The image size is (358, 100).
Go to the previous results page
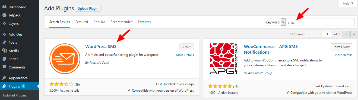pos(318,34)
